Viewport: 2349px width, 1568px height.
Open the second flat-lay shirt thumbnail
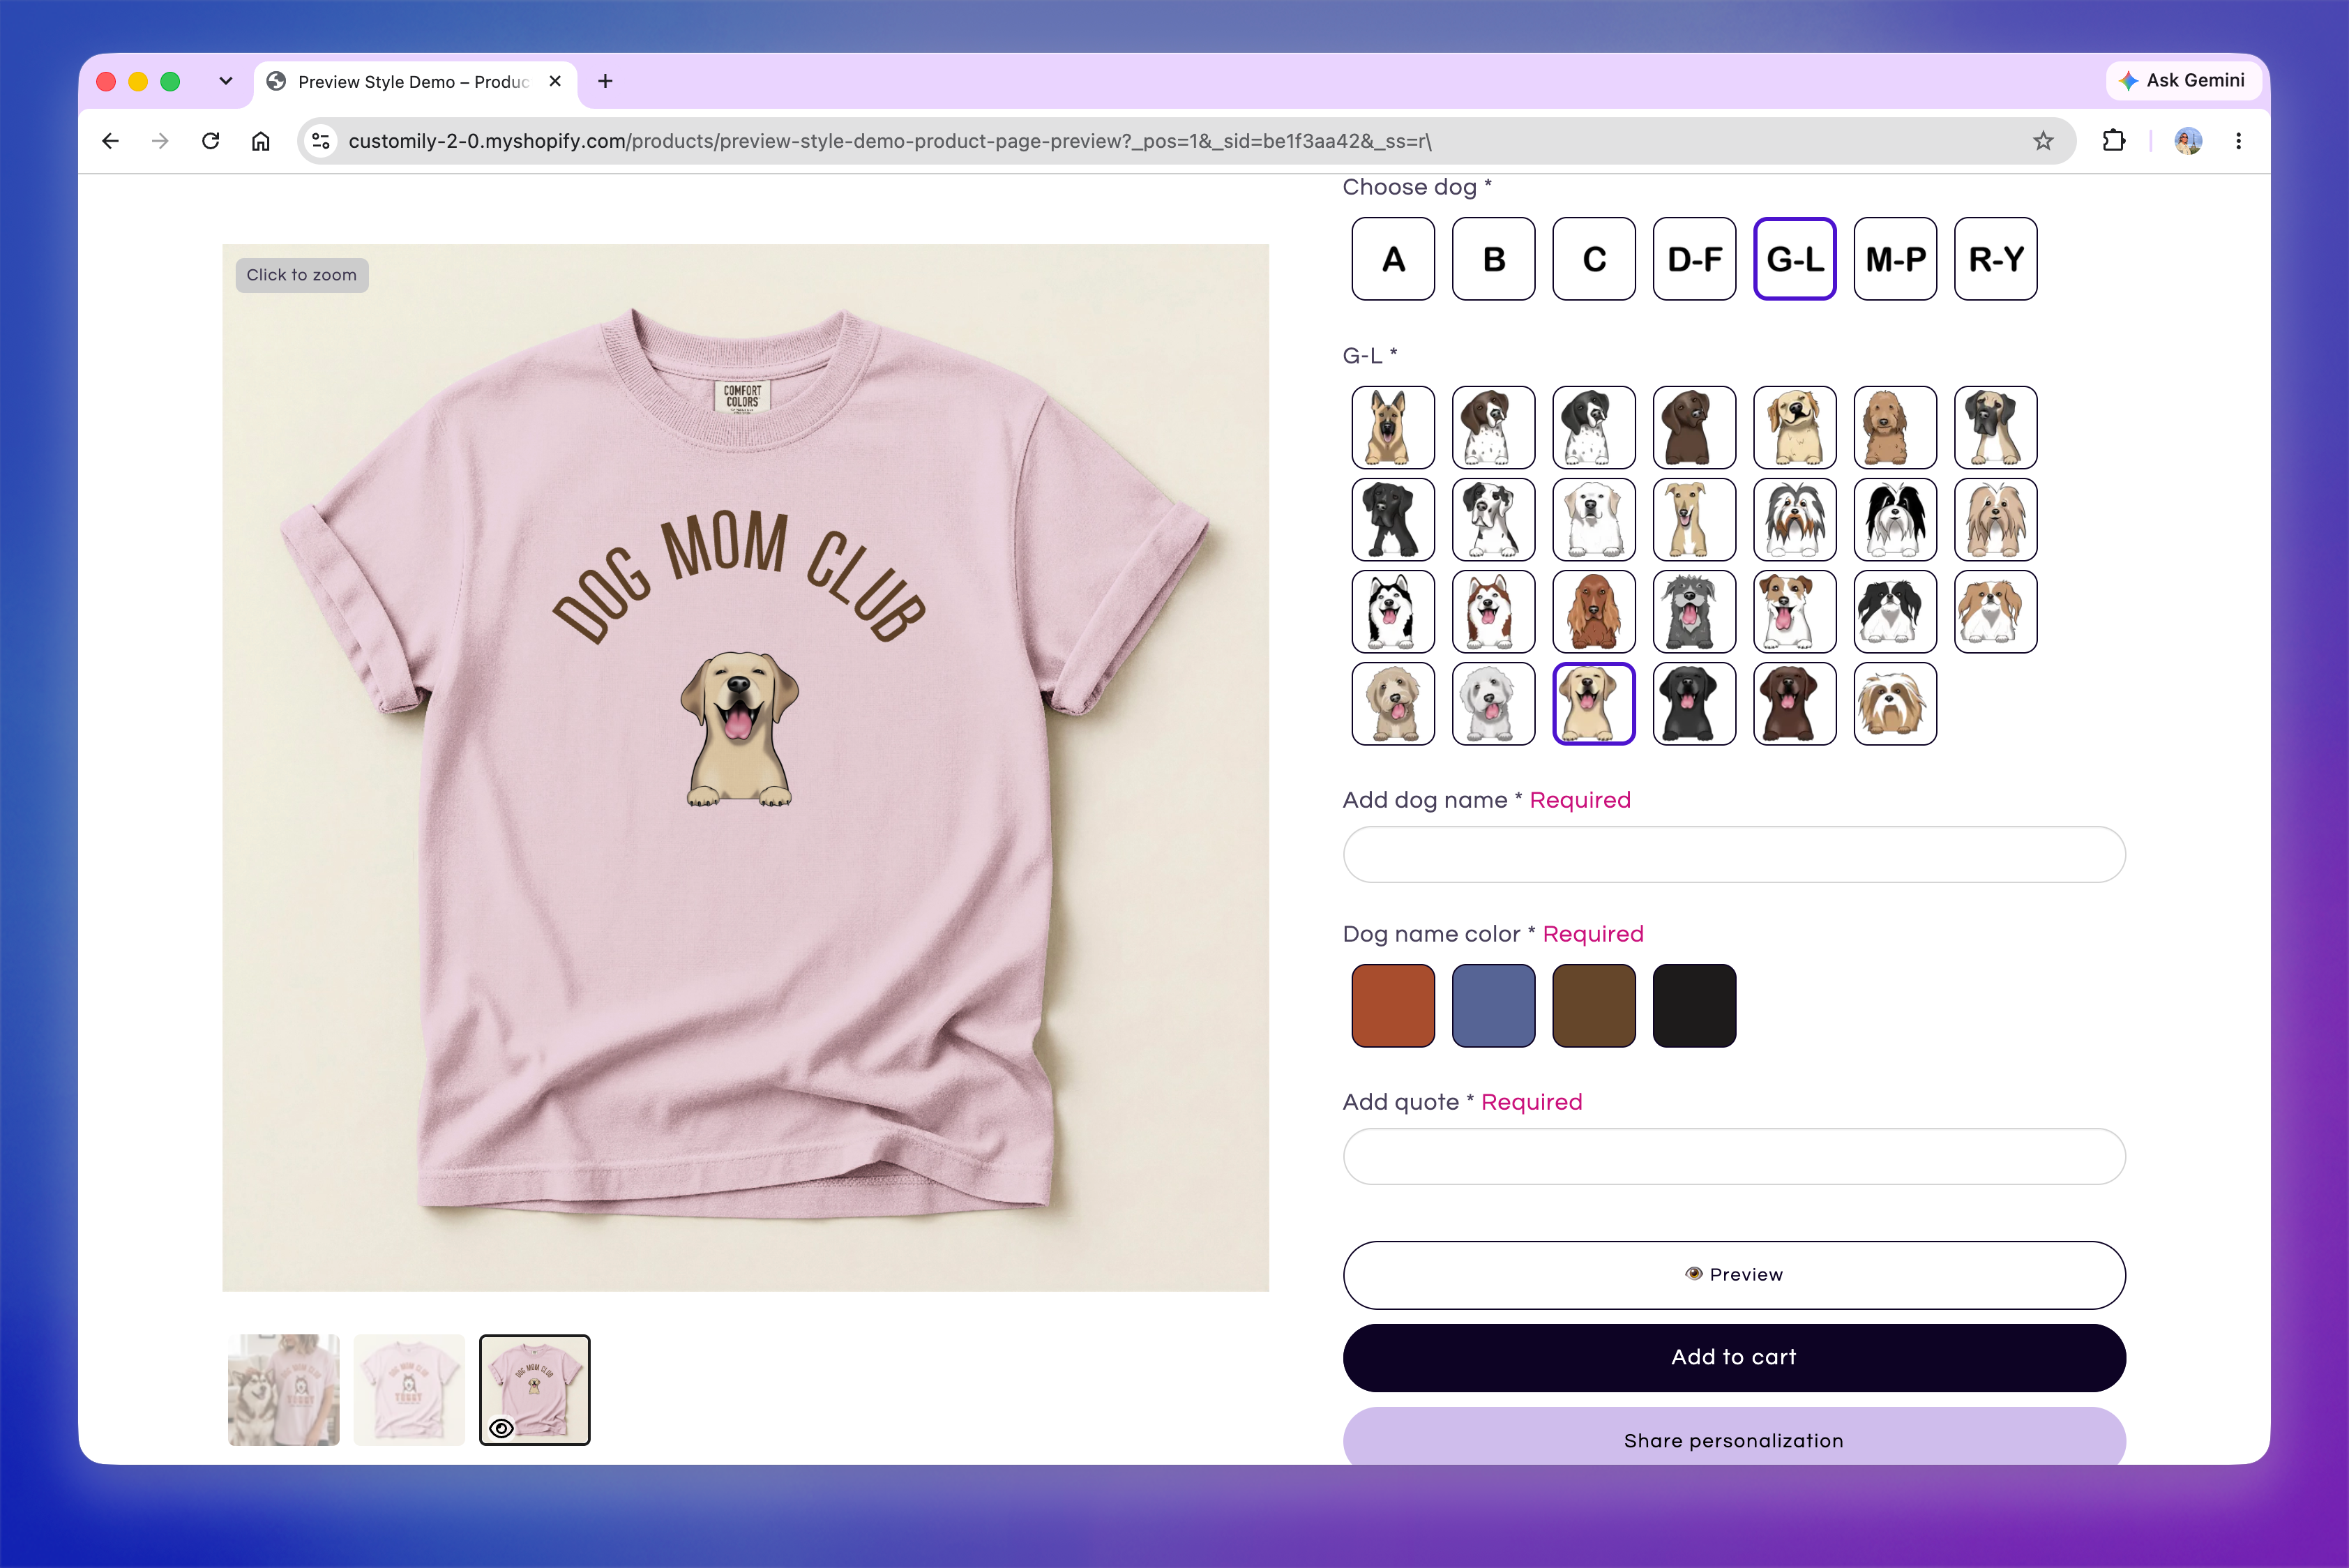pyautogui.click(x=409, y=1390)
